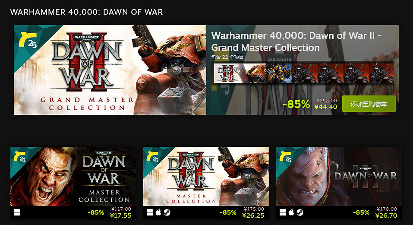Select first Dawn of War II bundle item thumbnail
This screenshot has height=225, width=413.
240,73
